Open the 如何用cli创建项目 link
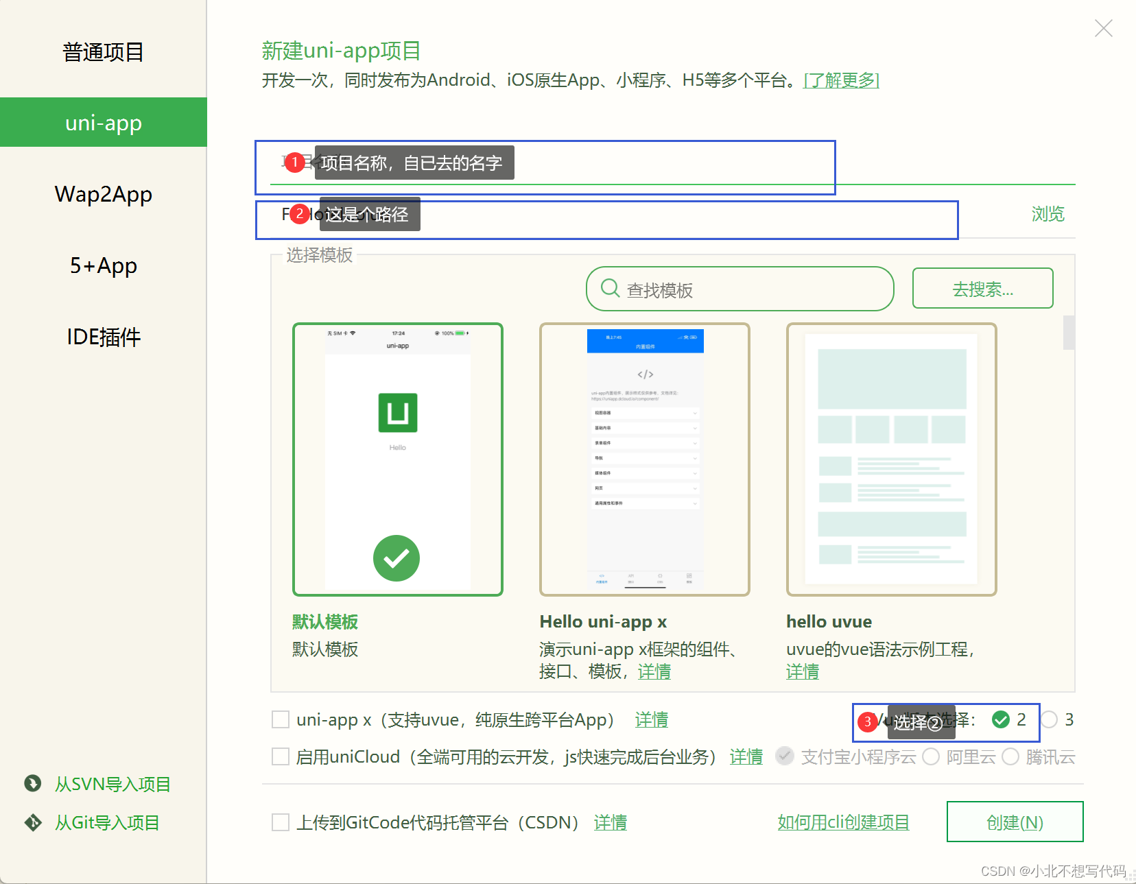The width and height of the screenshot is (1136, 884). (843, 822)
